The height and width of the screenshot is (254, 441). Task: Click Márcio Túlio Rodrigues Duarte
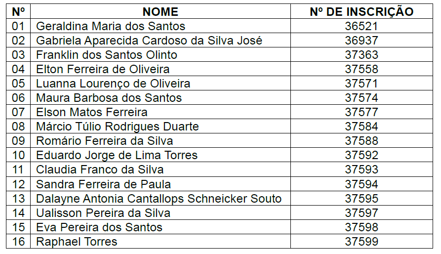pyautogui.click(x=117, y=127)
